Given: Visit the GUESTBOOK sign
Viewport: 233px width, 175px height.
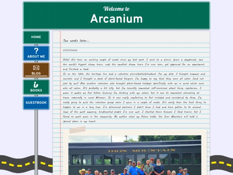Looking at the screenshot, I should pos(36,103).
